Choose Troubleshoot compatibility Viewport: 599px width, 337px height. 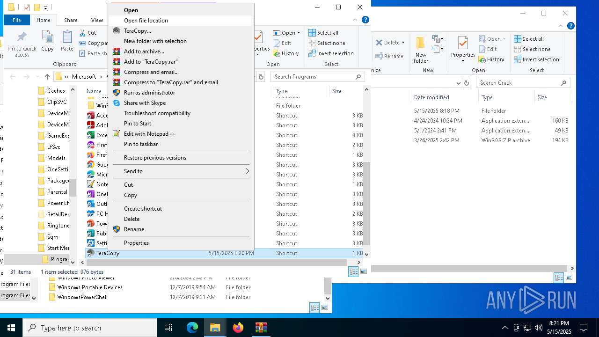point(157,113)
